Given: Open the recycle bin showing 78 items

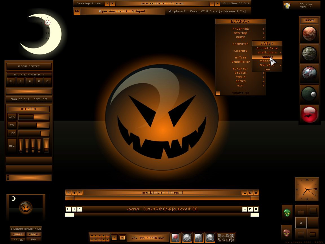Looking at the screenshot, I should point(287,6).
